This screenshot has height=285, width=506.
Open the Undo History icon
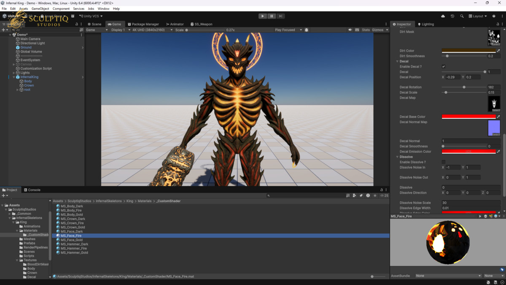[452, 16]
